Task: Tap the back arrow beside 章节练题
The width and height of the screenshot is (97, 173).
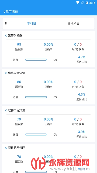Action: coord(4,12)
